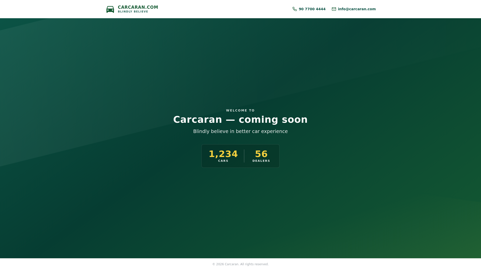Click the 56 dealers count
Viewport: 481px width, 270px height.
pos(261,154)
